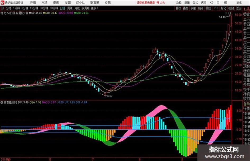Click the MA10: 38.47 indicator value
250x161 pixels.
[x=50, y=13]
